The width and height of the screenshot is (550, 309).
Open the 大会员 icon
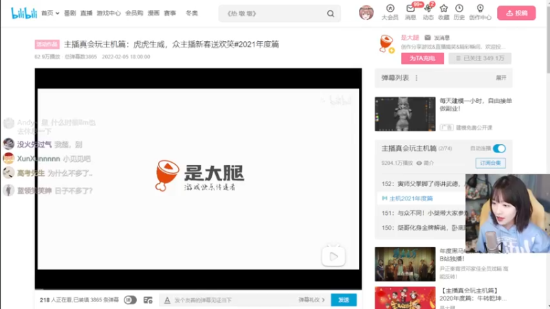(390, 12)
